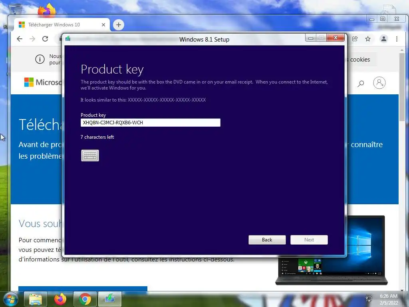Viewport: 409px width, 307px height.
Task: Minimize the Windows 8.1 Setup window
Action: click(311, 38)
